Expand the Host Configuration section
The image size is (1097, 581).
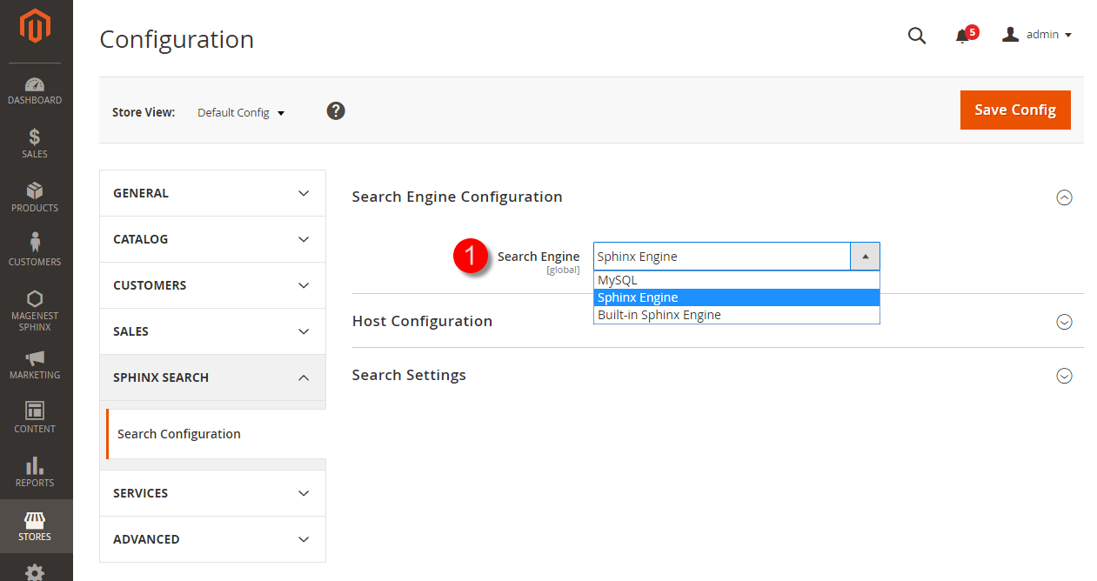point(1064,322)
